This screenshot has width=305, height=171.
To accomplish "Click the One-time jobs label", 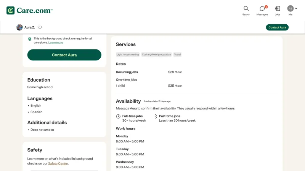I will tap(127, 80).
